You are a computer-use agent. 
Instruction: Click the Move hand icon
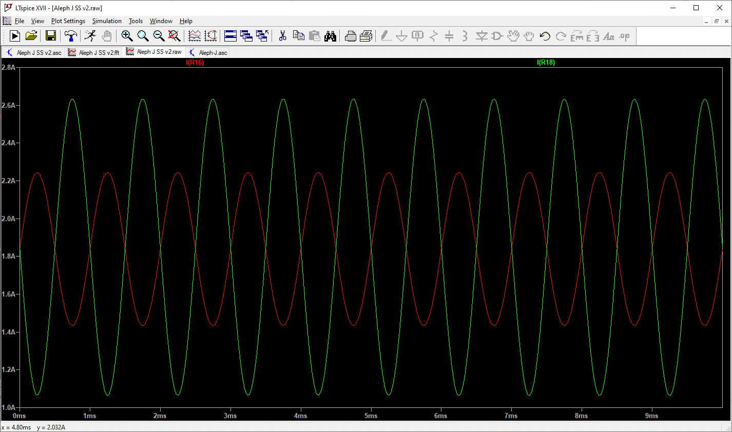tap(513, 36)
